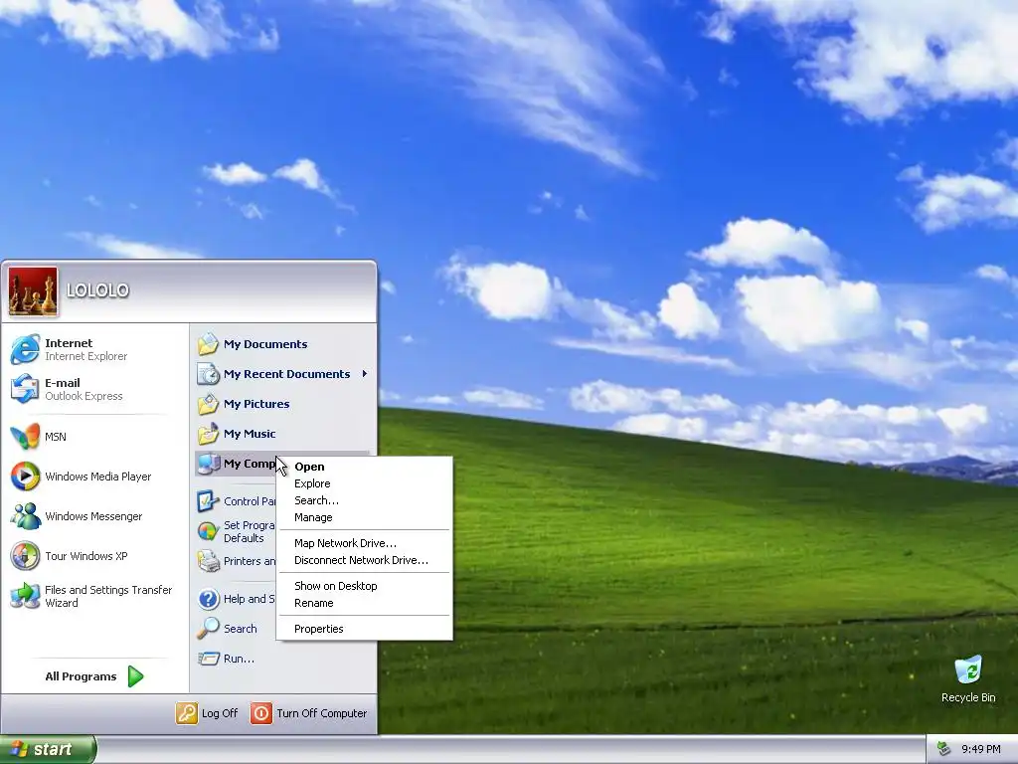Click "My Pictures" label
This screenshot has width=1018, height=764.
(x=256, y=404)
